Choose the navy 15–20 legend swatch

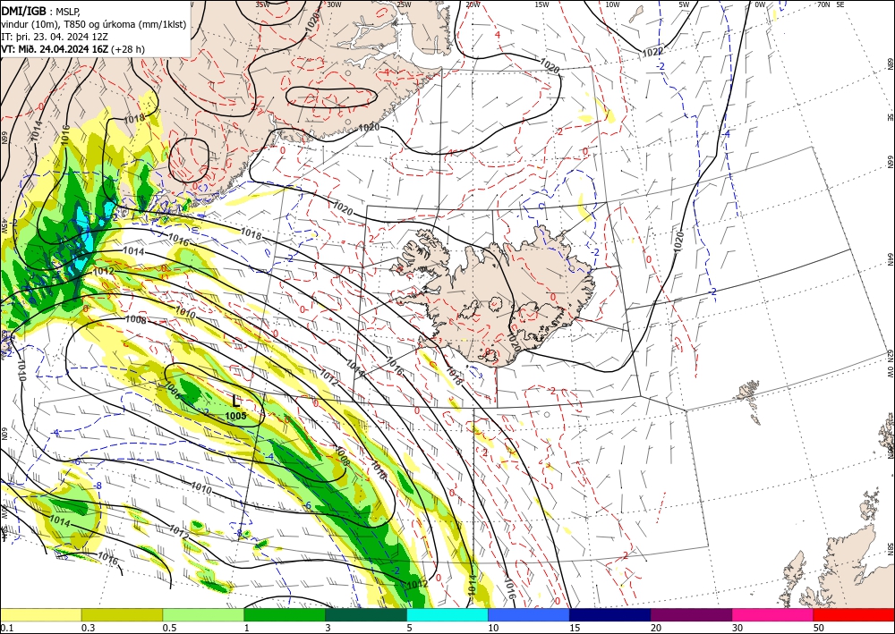[x=610, y=614]
